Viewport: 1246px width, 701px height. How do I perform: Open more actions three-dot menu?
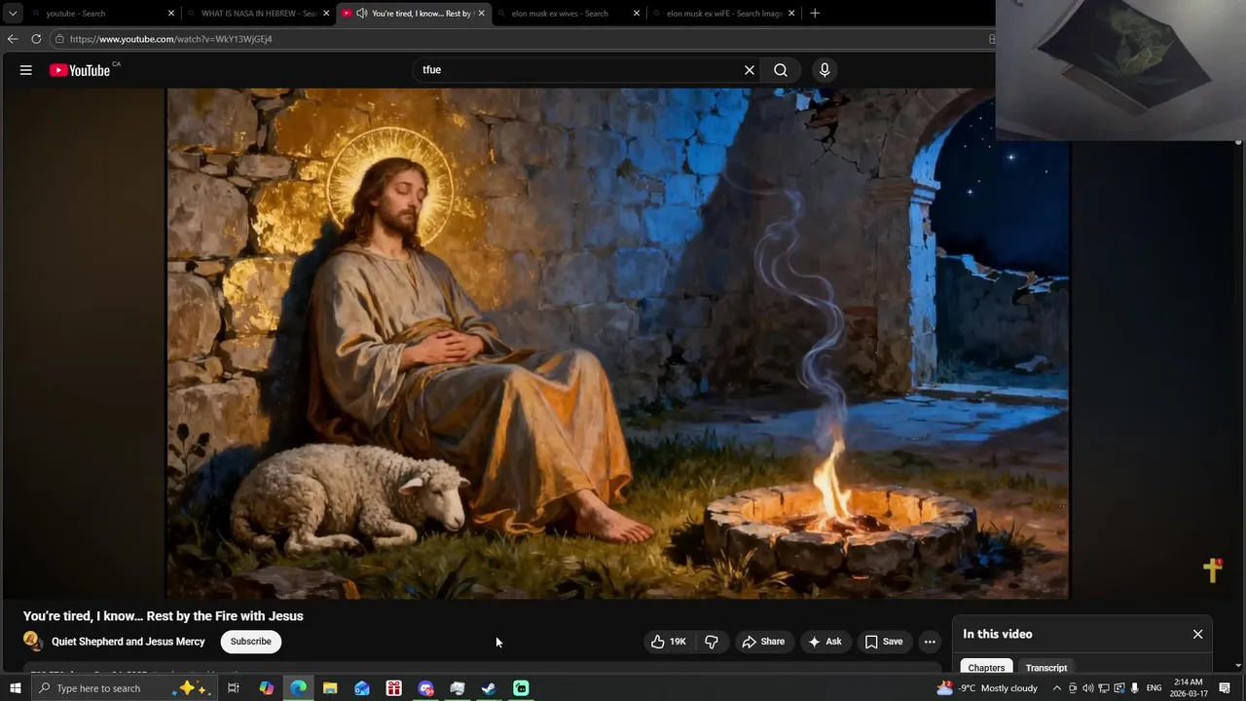click(930, 642)
